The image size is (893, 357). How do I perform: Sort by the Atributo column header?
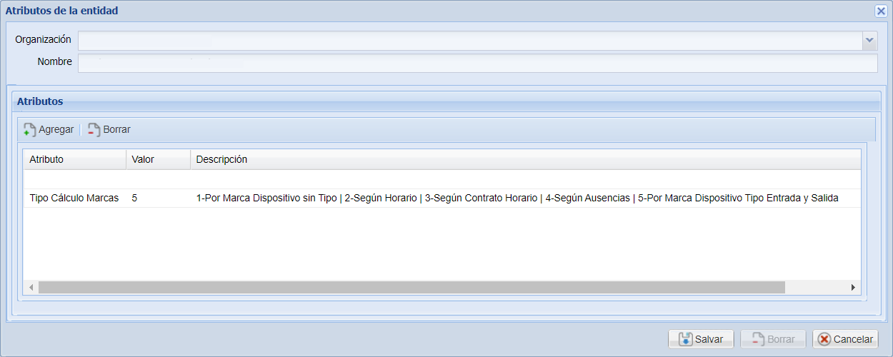click(x=74, y=159)
